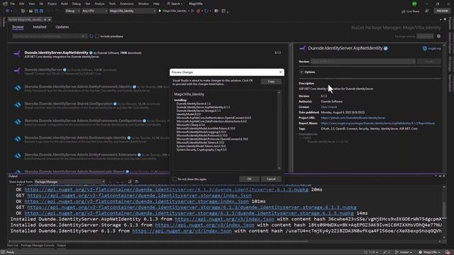Click the Output tab at bottom
The width and height of the screenshot is (454, 255).
click(x=61, y=246)
